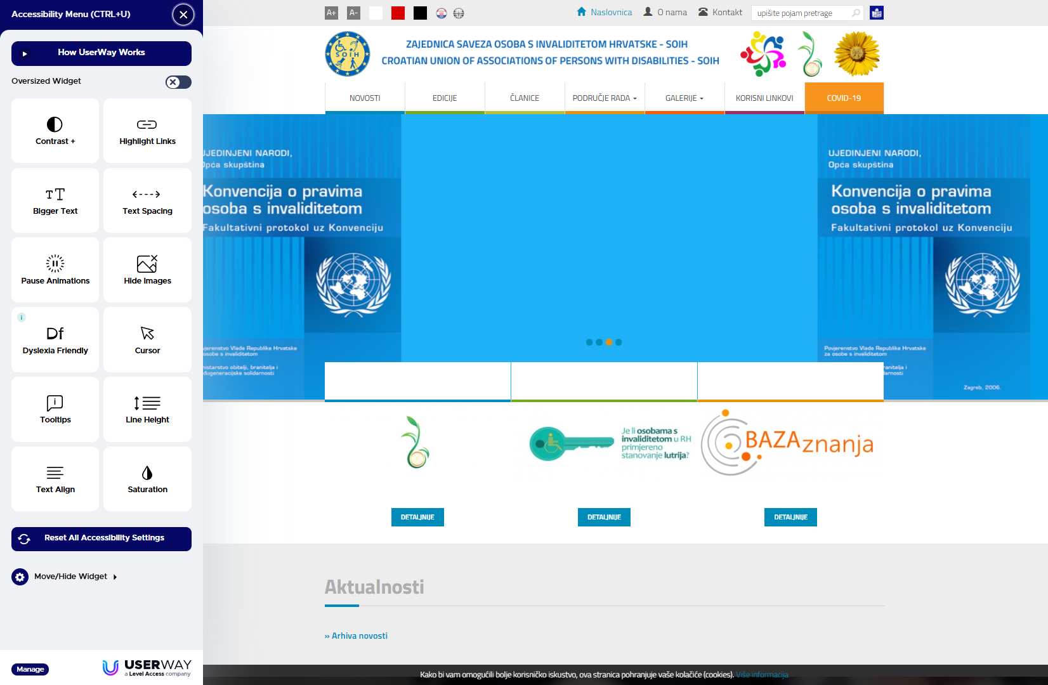The height and width of the screenshot is (685, 1048).
Task: Select the second slider dot
Action: tap(599, 342)
